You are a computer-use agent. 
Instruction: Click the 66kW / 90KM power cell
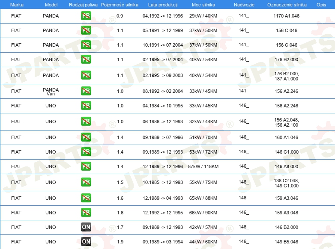[x=203, y=213]
